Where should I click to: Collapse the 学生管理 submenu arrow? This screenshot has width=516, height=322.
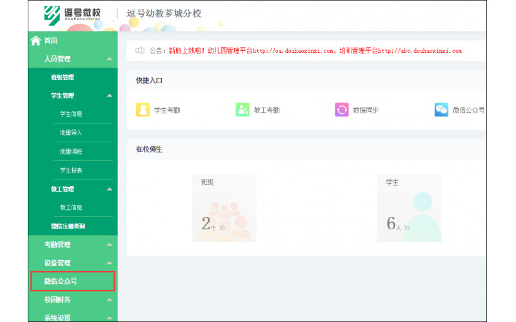(x=110, y=95)
